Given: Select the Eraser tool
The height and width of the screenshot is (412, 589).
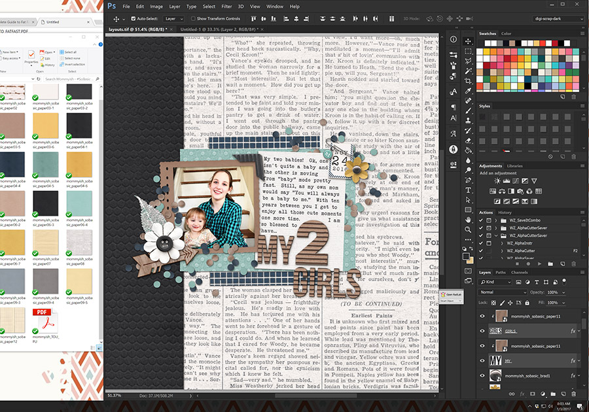Looking at the screenshot, I should (x=468, y=141).
